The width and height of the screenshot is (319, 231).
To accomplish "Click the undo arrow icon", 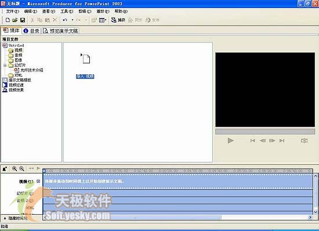I will [65, 20].
